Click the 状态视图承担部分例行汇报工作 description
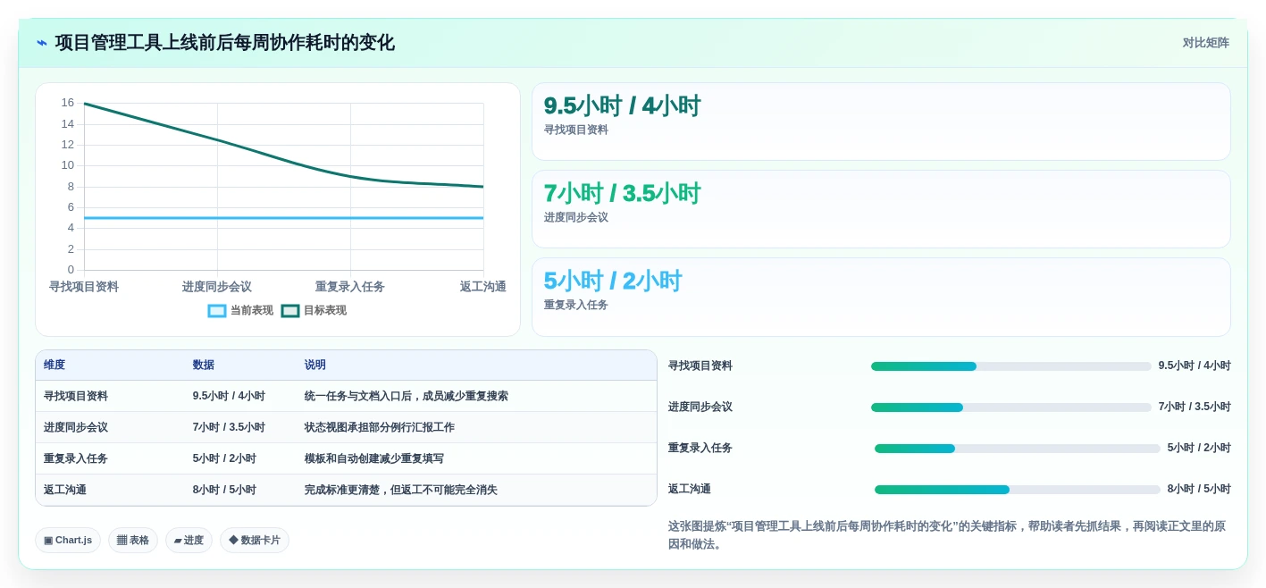 pyautogui.click(x=380, y=427)
